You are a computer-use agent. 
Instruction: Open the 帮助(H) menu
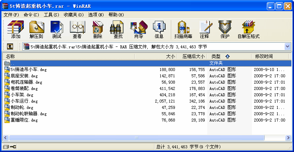click(x=116, y=15)
